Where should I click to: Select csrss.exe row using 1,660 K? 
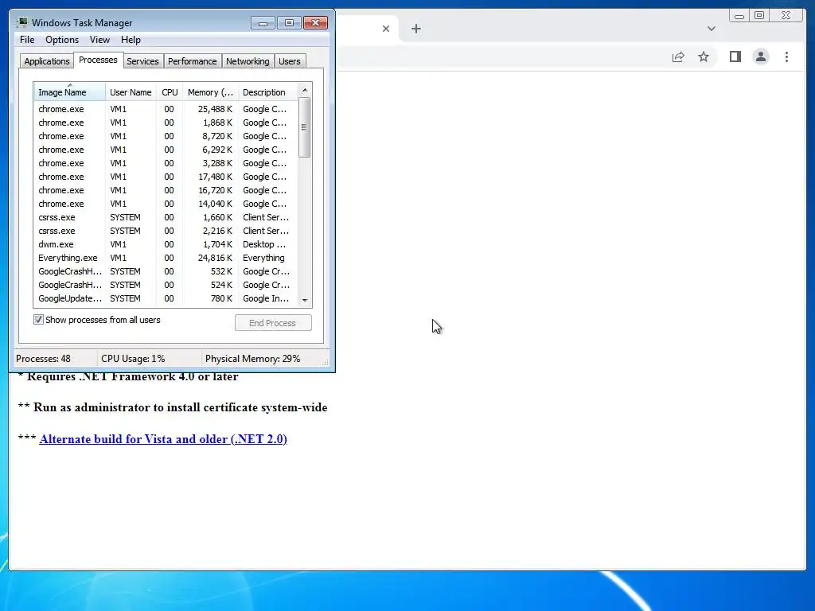click(166, 217)
